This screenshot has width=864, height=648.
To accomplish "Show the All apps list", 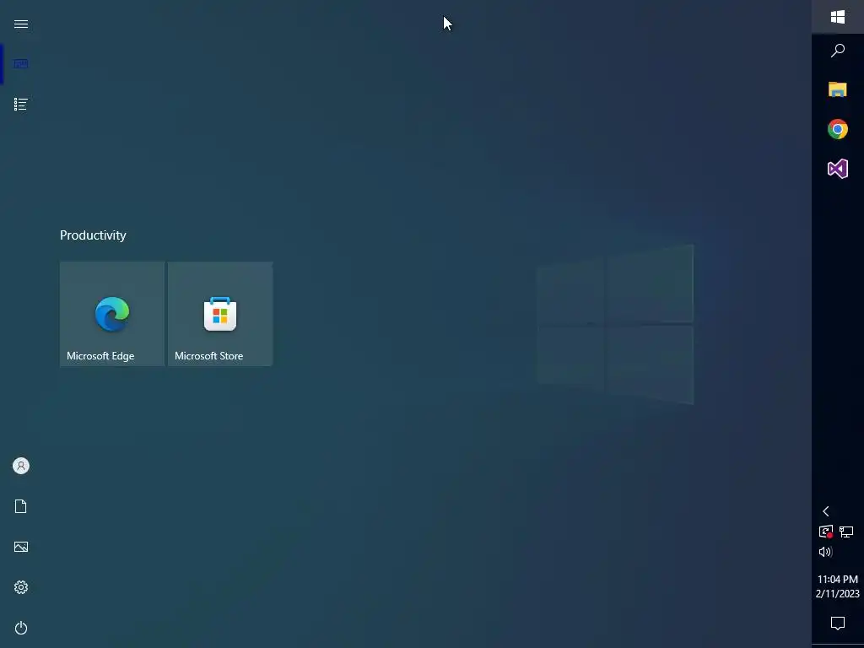I will coord(21,104).
